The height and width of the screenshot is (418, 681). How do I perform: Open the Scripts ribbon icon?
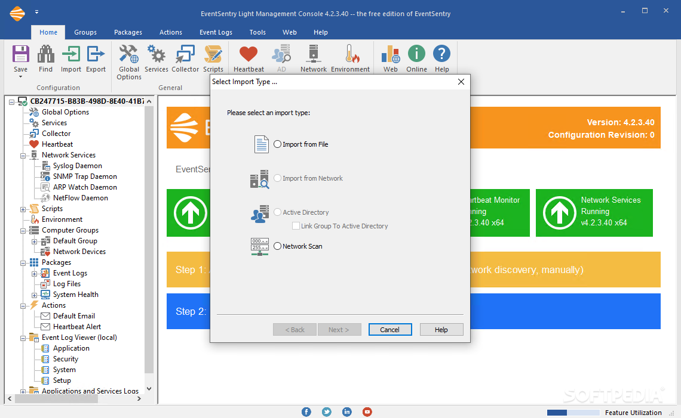pos(213,54)
